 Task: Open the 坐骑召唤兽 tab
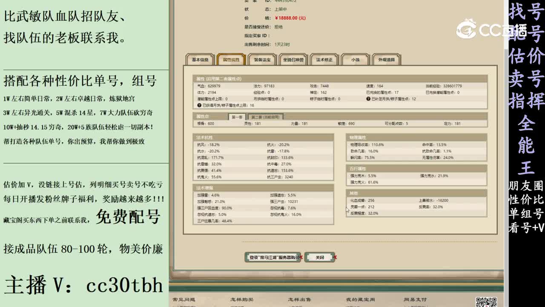pyautogui.click(x=293, y=60)
